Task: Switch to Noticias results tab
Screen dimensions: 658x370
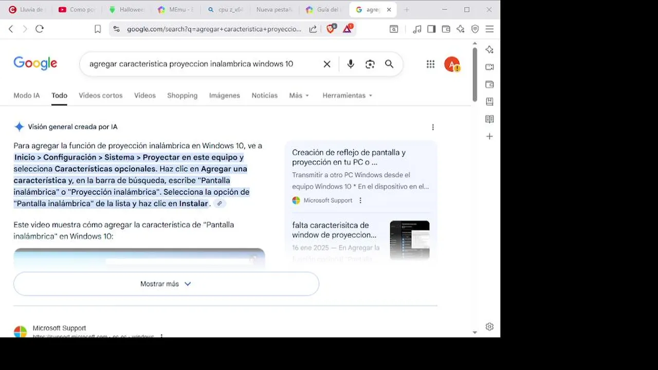Action: click(x=265, y=96)
